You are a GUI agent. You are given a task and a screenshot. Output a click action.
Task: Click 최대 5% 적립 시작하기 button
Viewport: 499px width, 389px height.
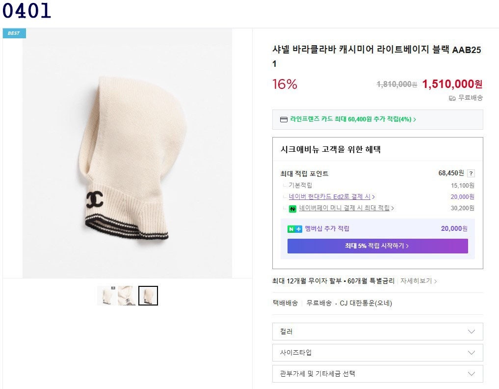pos(377,246)
